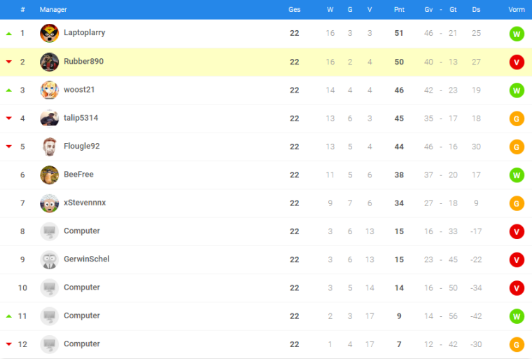The height and width of the screenshot is (359, 532).
Task: Click the Computer icon in row 8
Action: [x=49, y=231]
